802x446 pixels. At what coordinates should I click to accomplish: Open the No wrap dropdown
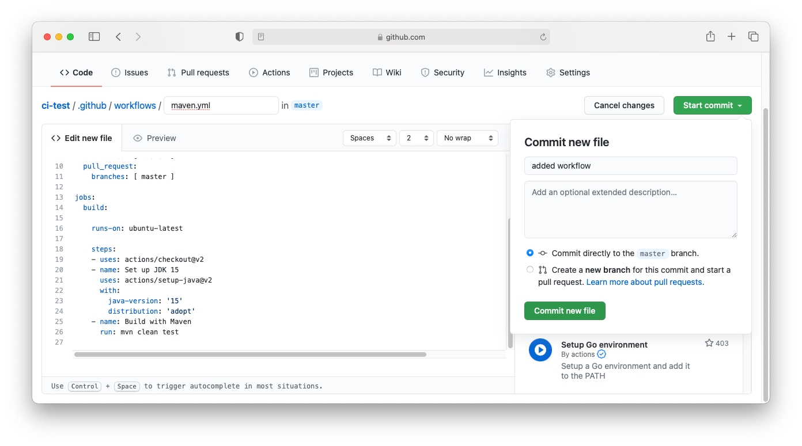coord(467,138)
